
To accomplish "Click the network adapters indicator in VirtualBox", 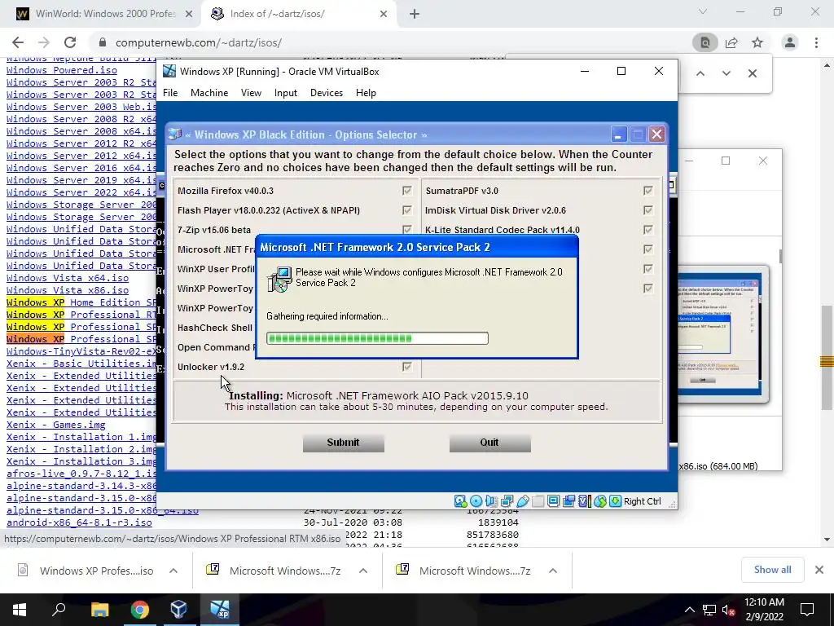I will (507, 501).
